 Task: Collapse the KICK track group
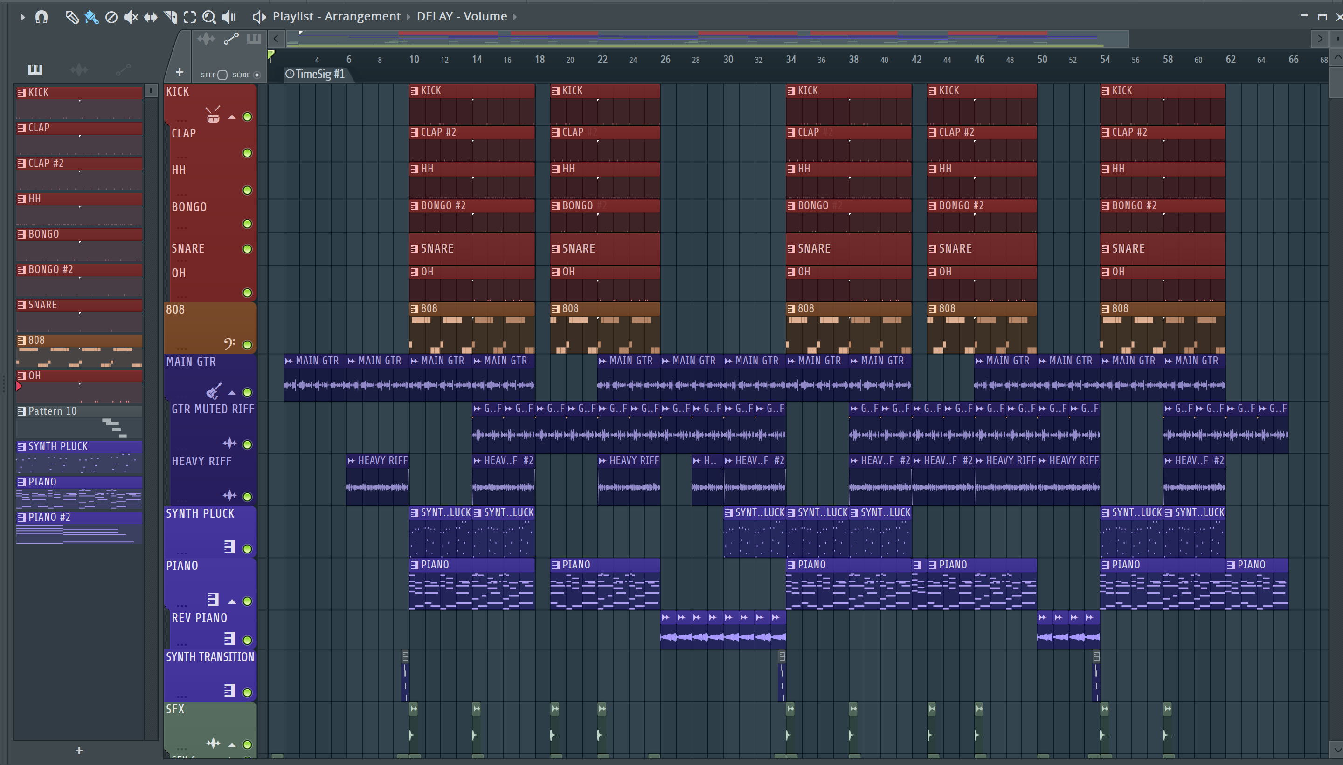point(232,117)
